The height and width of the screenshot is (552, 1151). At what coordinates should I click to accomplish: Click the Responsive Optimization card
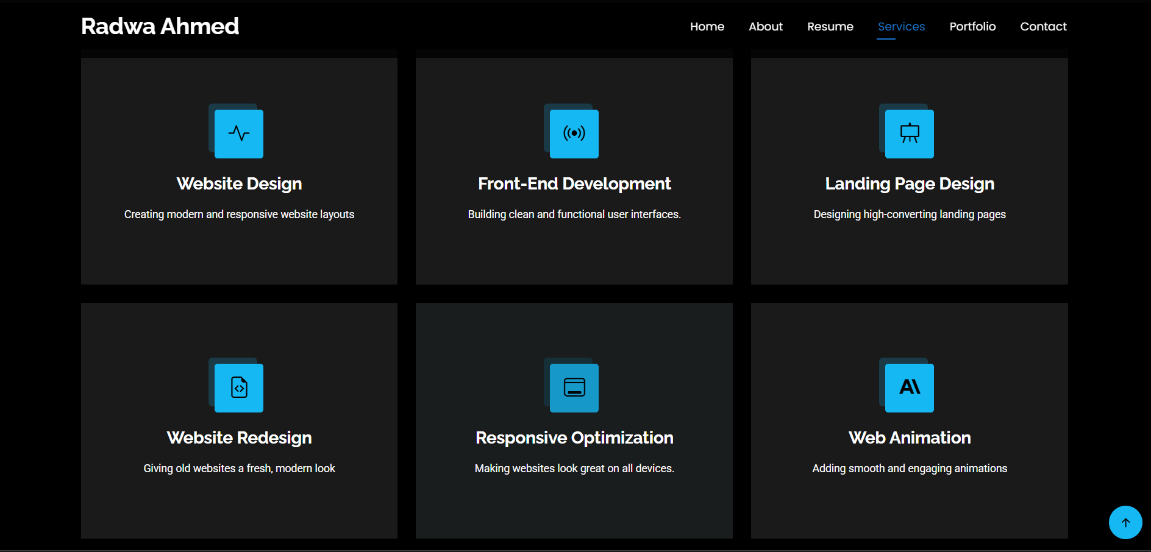pyautogui.click(x=574, y=420)
